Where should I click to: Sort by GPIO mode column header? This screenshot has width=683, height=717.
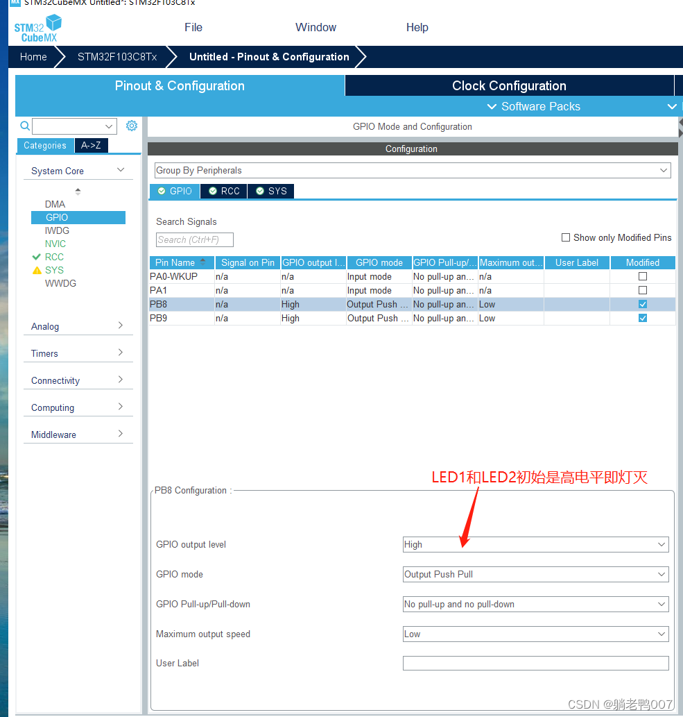[379, 262]
